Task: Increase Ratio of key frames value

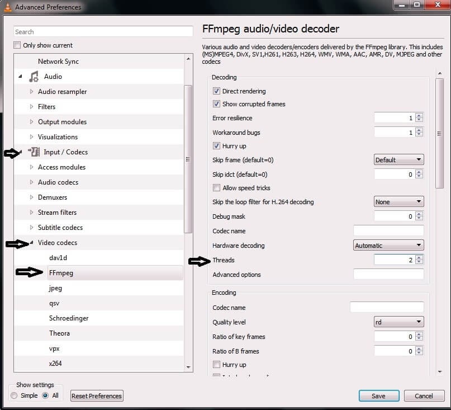Action: click(x=419, y=334)
